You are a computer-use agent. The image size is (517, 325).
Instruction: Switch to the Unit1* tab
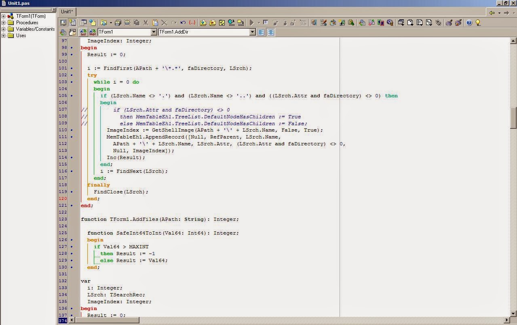point(67,12)
